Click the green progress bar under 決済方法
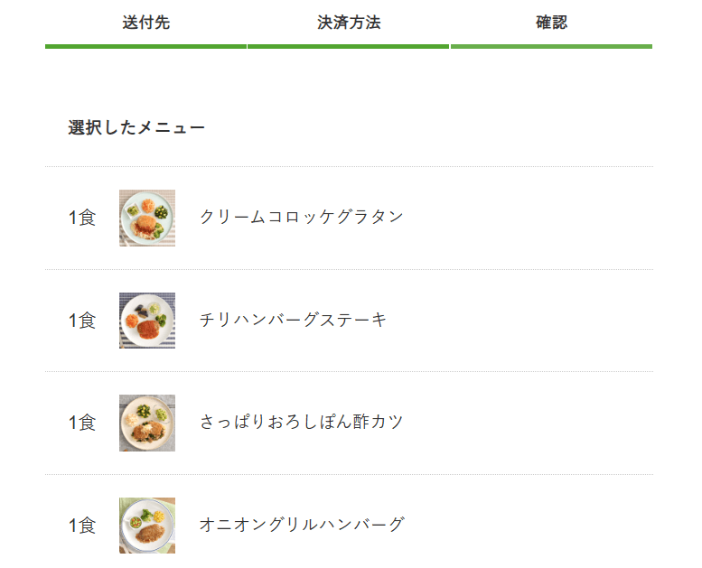 pyautogui.click(x=348, y=46)
